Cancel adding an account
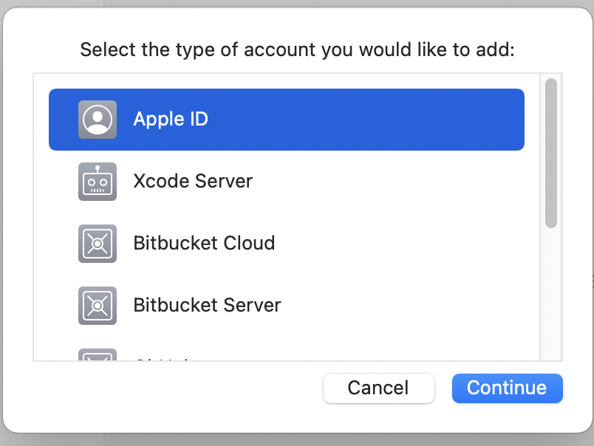The width and height of the screenshot is (594, 446). point(378,388)
